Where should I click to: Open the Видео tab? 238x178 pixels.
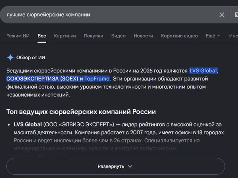118,36
